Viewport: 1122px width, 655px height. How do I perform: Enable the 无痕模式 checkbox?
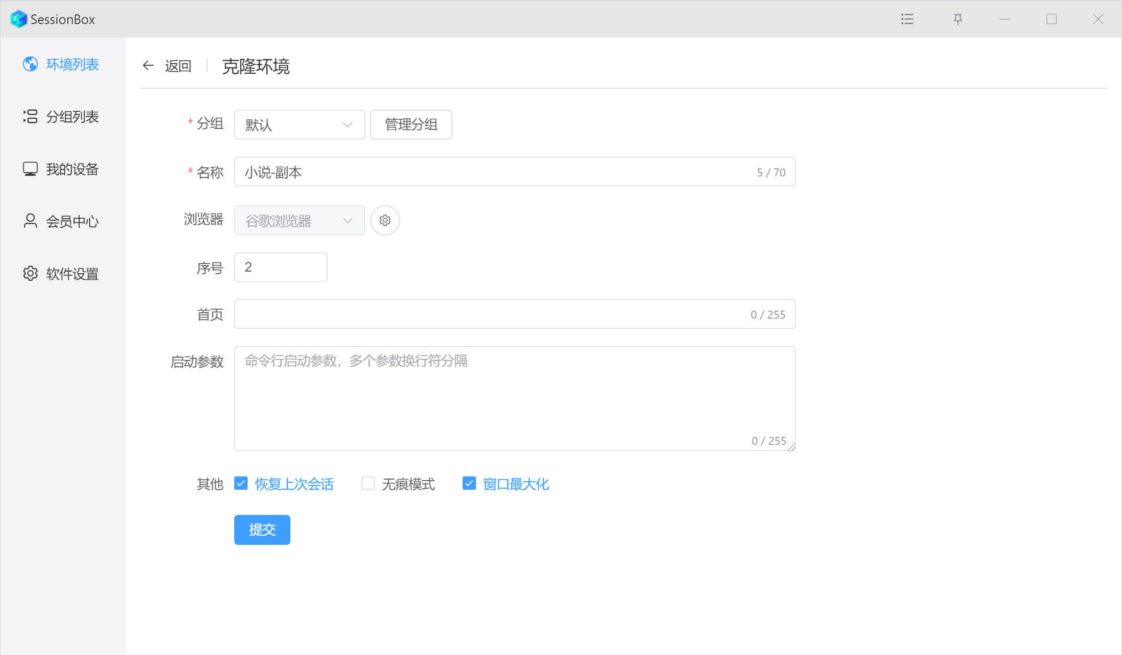tap(368, 483)
